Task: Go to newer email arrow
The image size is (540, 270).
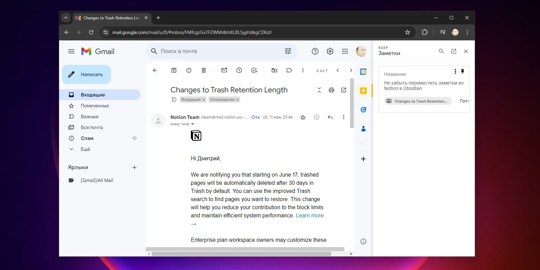Action: click(338, 70)
